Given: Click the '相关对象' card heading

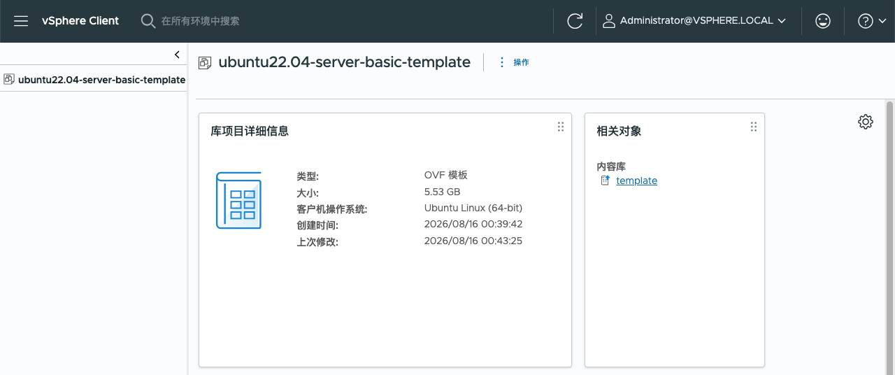Looking at the screenshot, I should click(619, 131).
